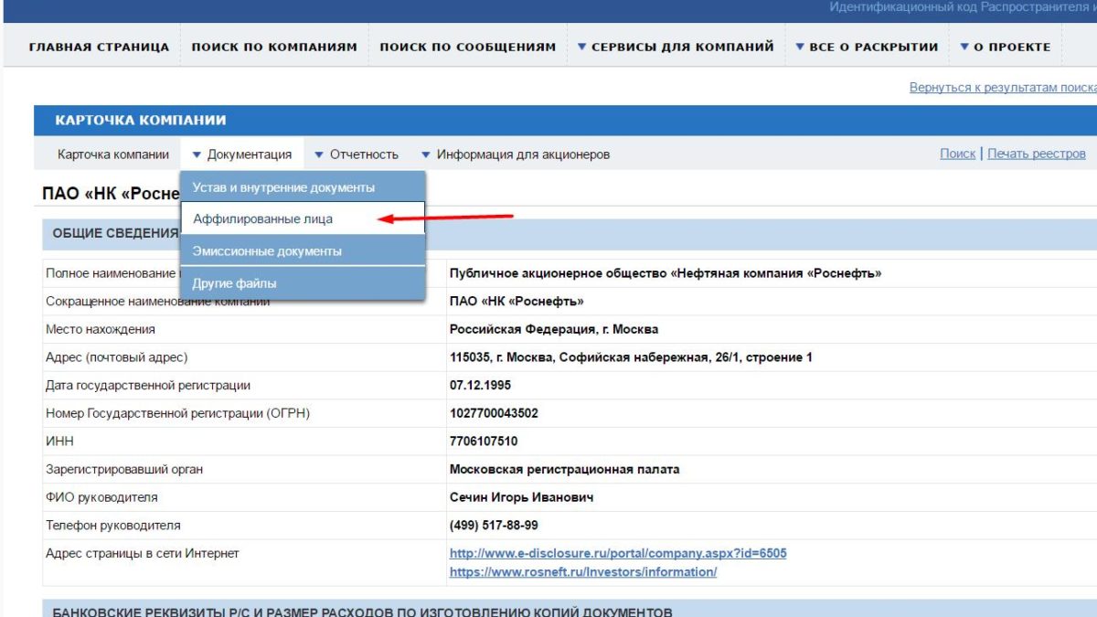The width and height of the screenshot is (1097, 617).
Task: Click Карточка компании blue header
Action: point(565,121)
